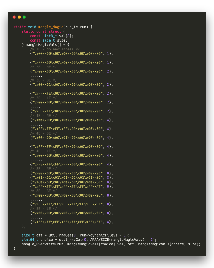Click the '/* 2B - BE */' comment
This screenshot has height=268, width=214.
(x=43, y=80)
